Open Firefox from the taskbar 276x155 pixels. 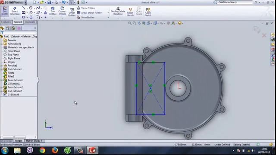[x=55, y=150]
